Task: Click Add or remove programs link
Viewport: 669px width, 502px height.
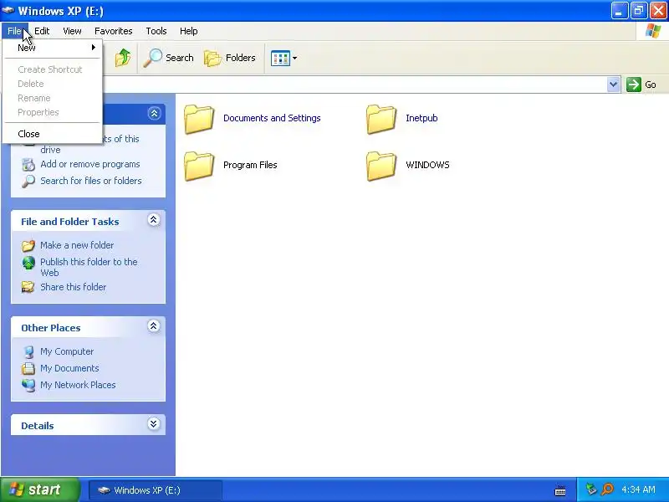Action: click(x=90, y=164)
